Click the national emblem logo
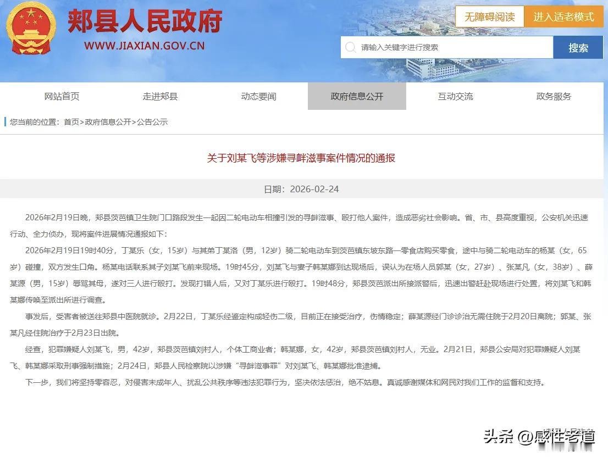 (x=31, y=28)
